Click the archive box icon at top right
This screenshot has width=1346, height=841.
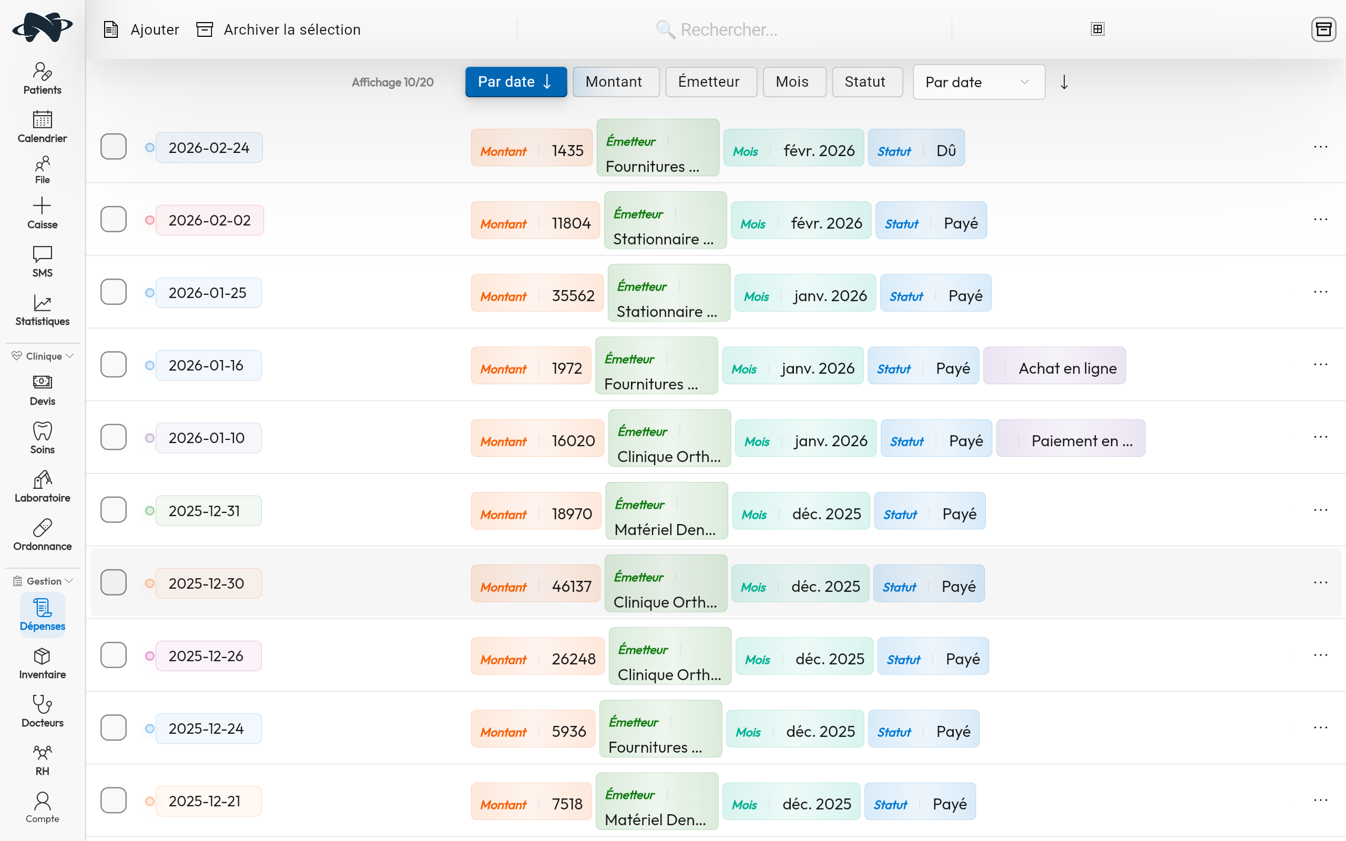(1323, 29)
